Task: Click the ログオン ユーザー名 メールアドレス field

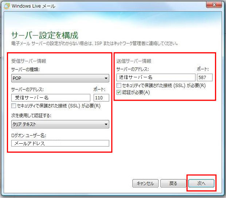Action: click(x=60, y=143)
